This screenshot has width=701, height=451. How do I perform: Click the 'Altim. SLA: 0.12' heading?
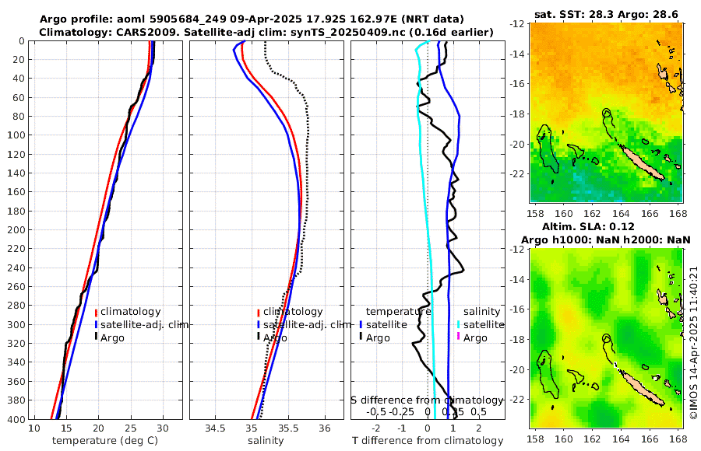(588, 227)
